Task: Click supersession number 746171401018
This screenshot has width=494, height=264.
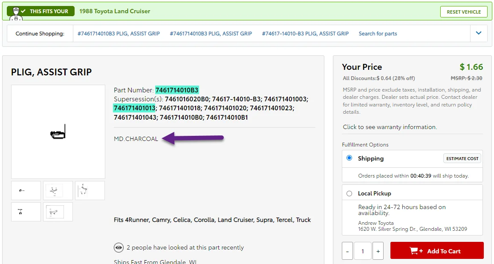Action: pos(179,108)
